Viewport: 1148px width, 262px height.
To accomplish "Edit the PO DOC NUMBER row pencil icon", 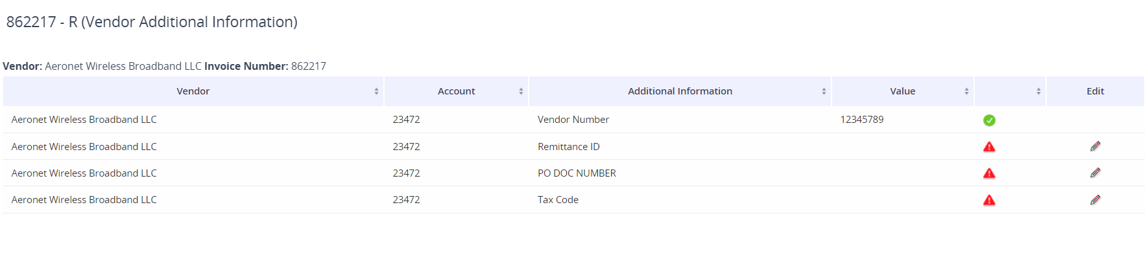I will point(1095,173).
